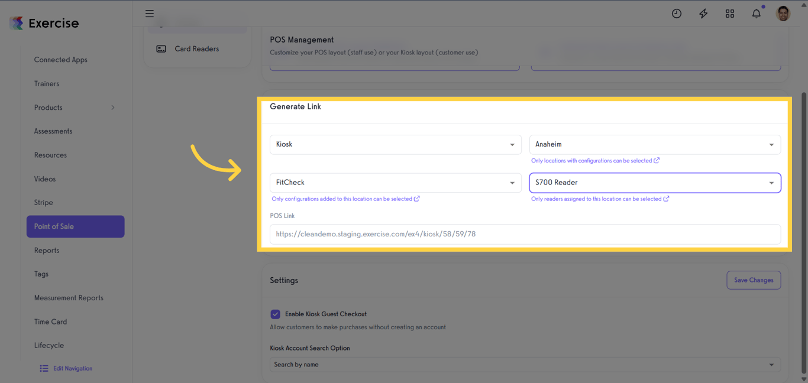Select Reports in the sidebar
This screenshot has height=383, width=808.
[47, 250]
